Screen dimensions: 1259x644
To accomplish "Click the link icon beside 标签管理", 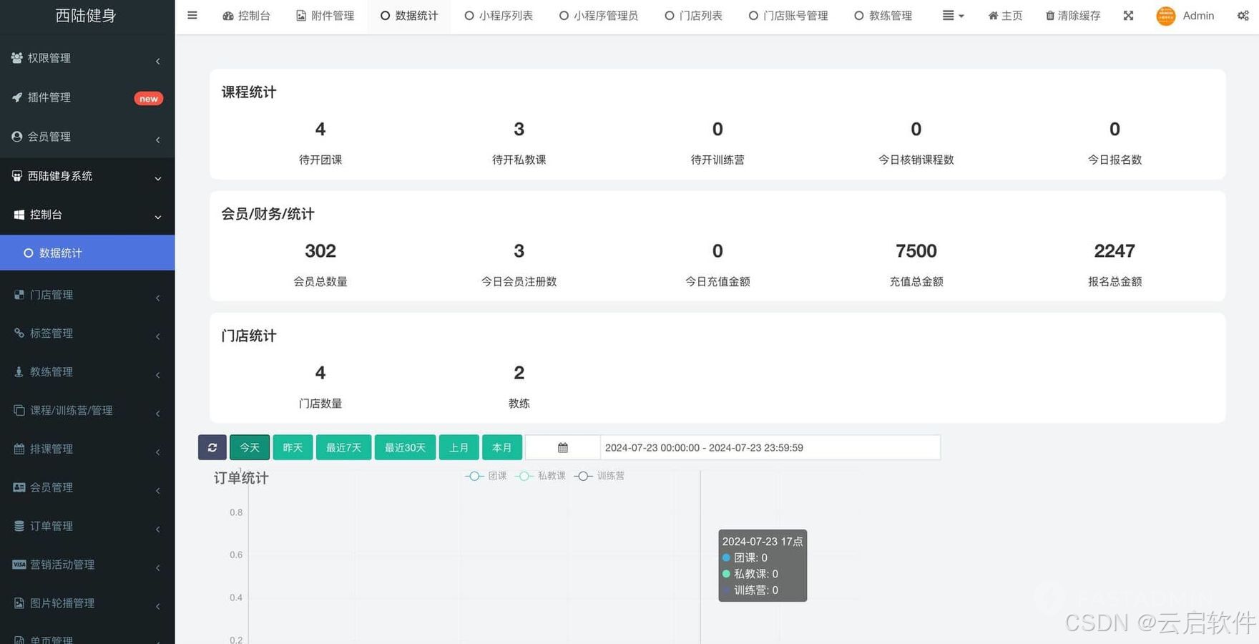I will click(19, 333).
